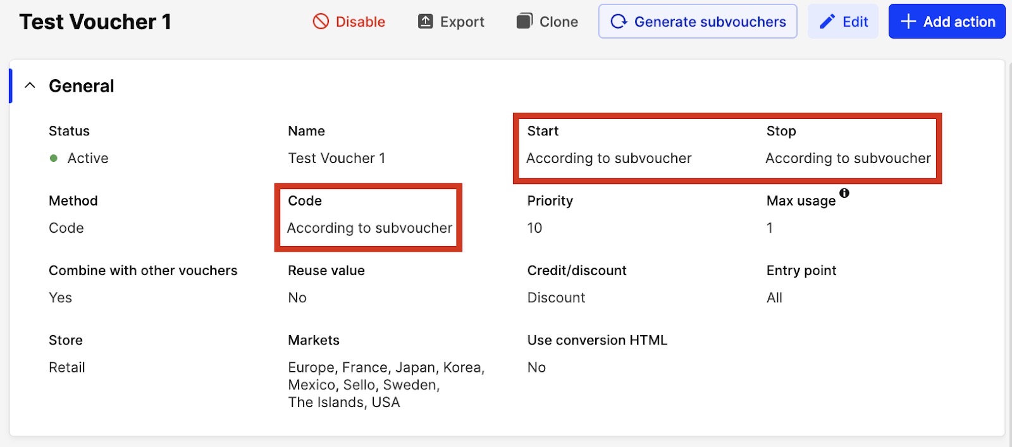Click the Retail store value
Screen dimensions: 1012x447
pyautogui.click(x=67, y=367)
